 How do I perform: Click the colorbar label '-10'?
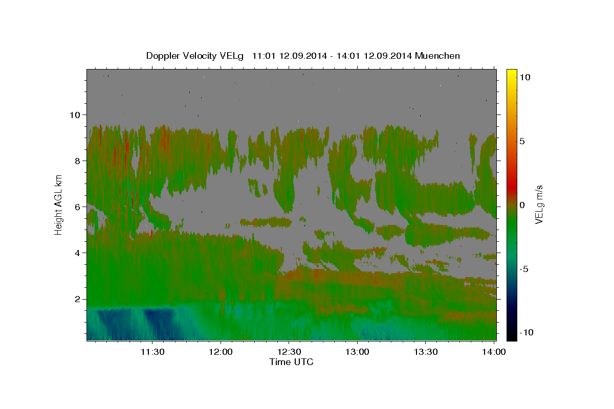(526, 332)
